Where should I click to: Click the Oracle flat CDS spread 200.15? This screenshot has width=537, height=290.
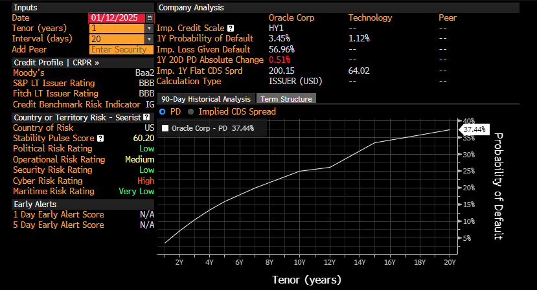(x=281, y=71)
